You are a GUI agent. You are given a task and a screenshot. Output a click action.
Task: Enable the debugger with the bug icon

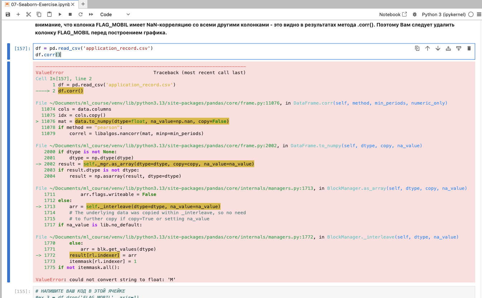415,14
